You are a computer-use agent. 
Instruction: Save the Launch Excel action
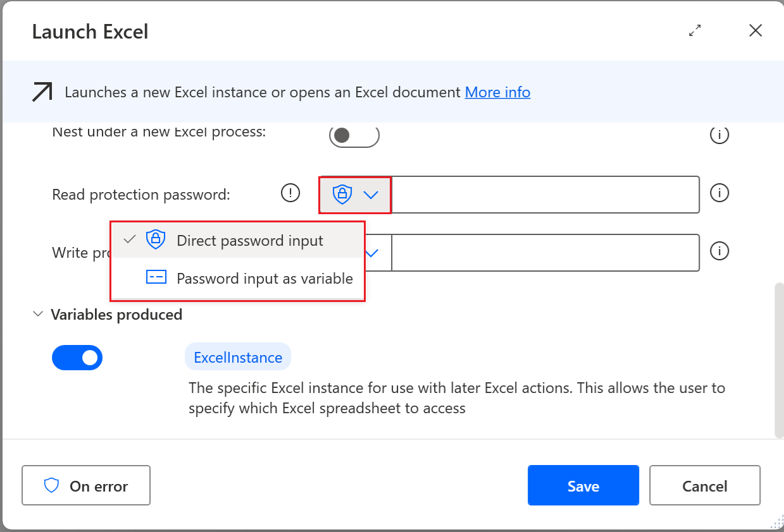coord(583,485)
